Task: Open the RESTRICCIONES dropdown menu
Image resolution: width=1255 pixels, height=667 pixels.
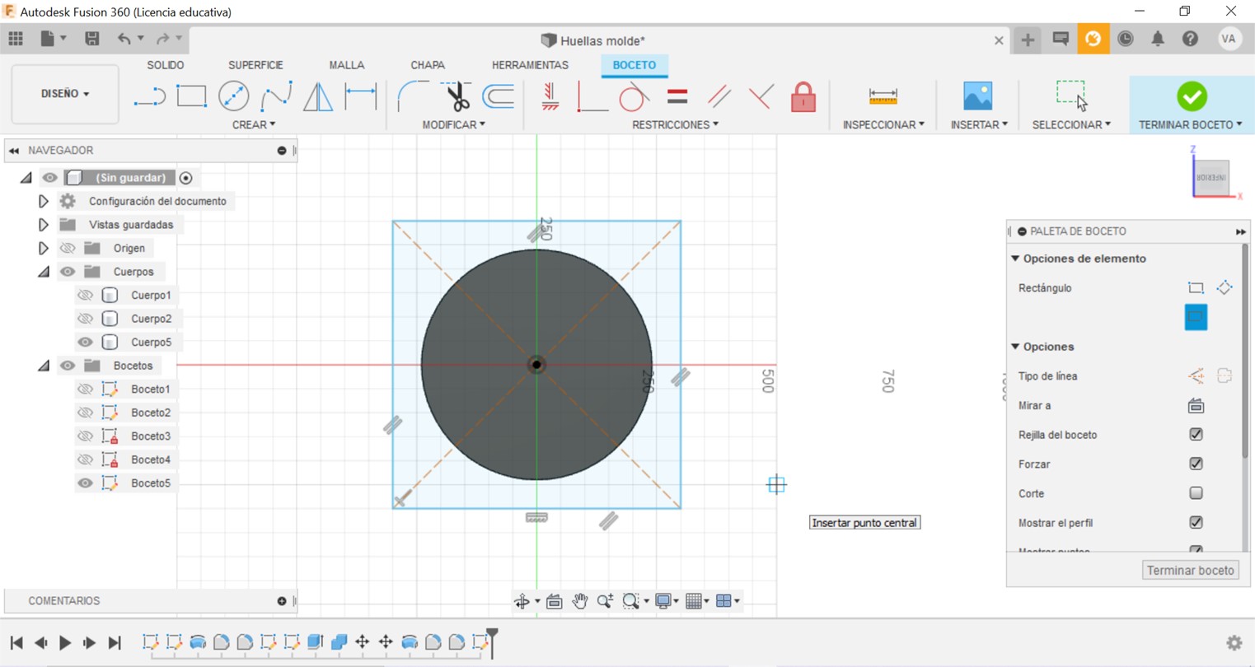Action: click(x=676, y=124)
